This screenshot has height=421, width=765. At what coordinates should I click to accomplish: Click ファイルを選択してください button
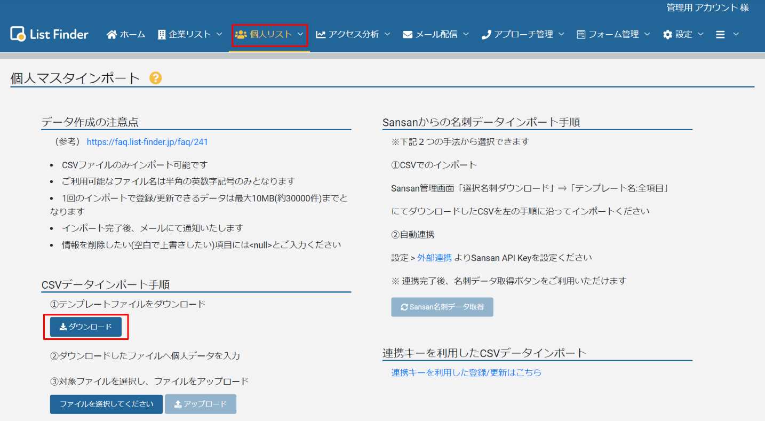106,404
